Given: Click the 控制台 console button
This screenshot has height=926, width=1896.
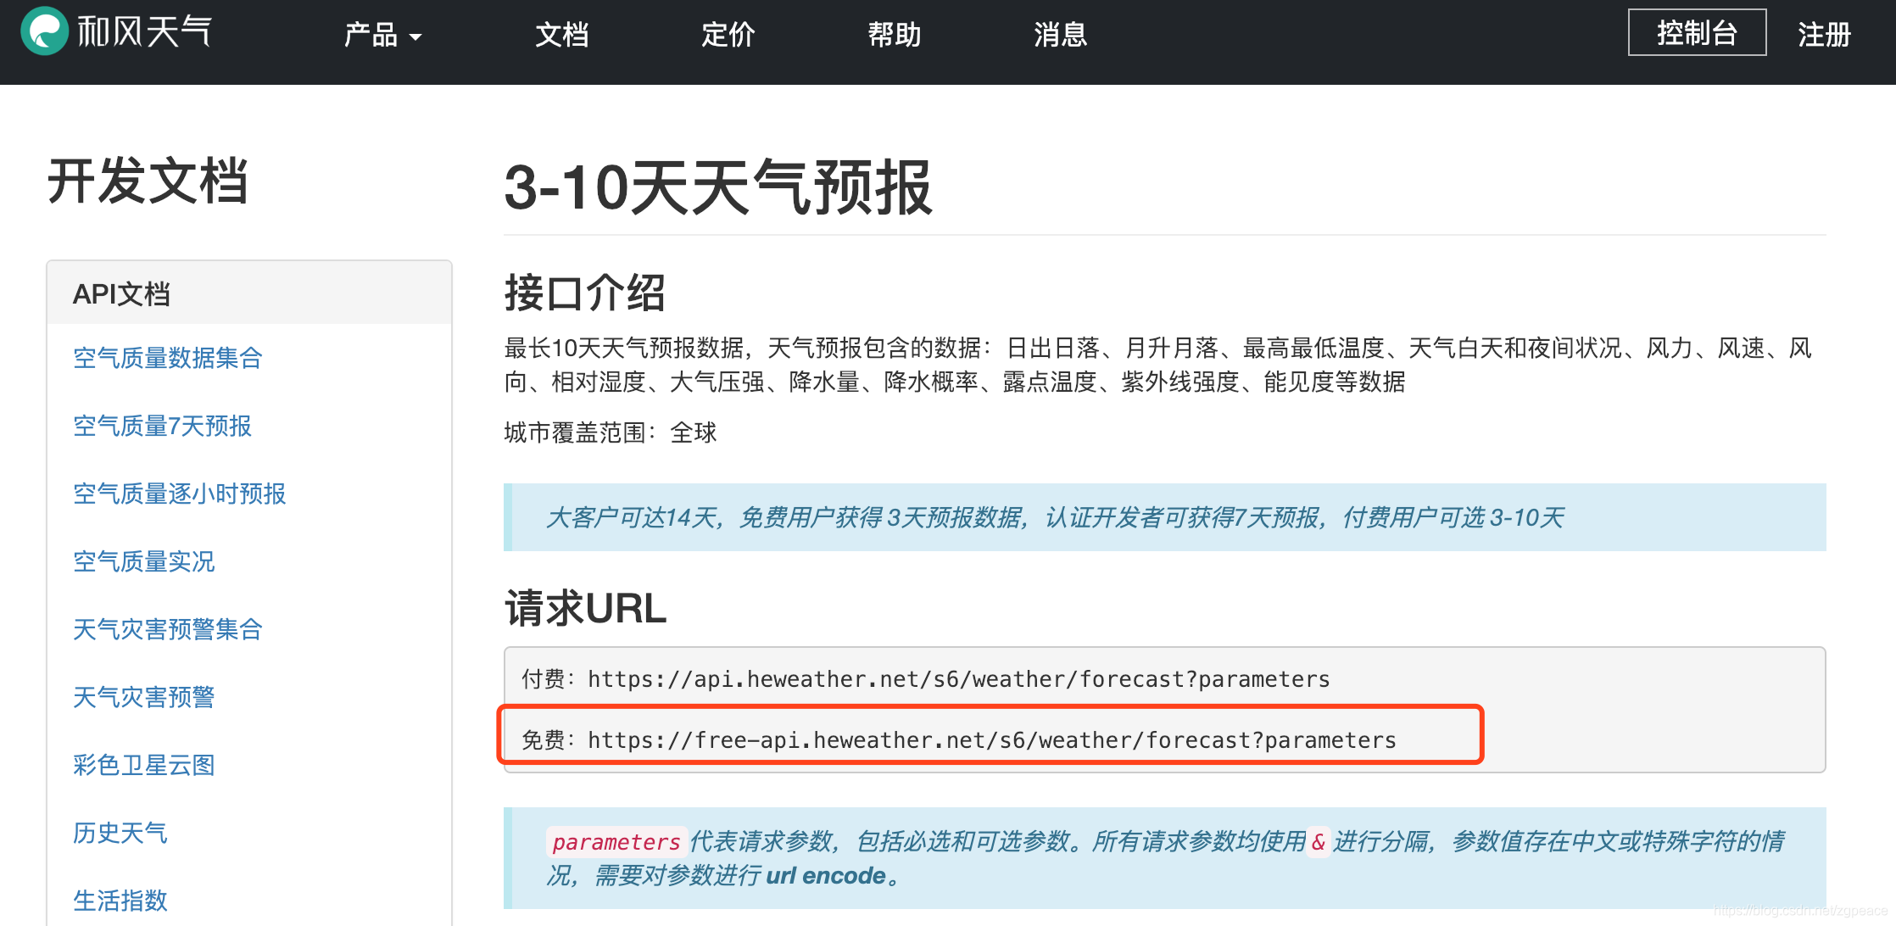Looking at the screenshot, I should point(1697,32).
